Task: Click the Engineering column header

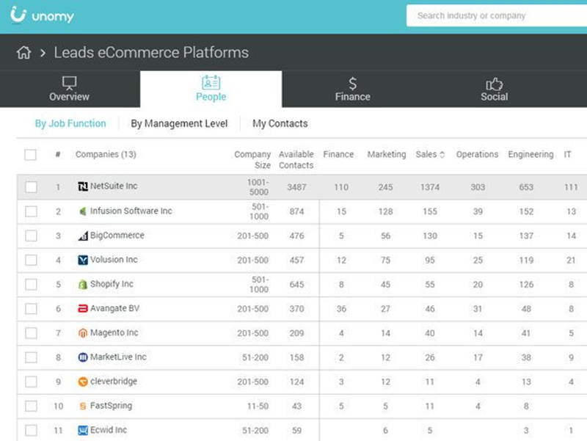Action: point(531,154)
